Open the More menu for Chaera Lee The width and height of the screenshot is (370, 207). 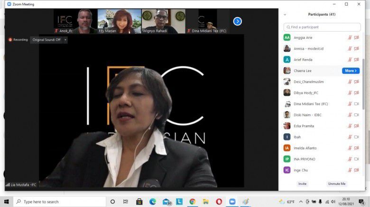click(351, 71)
